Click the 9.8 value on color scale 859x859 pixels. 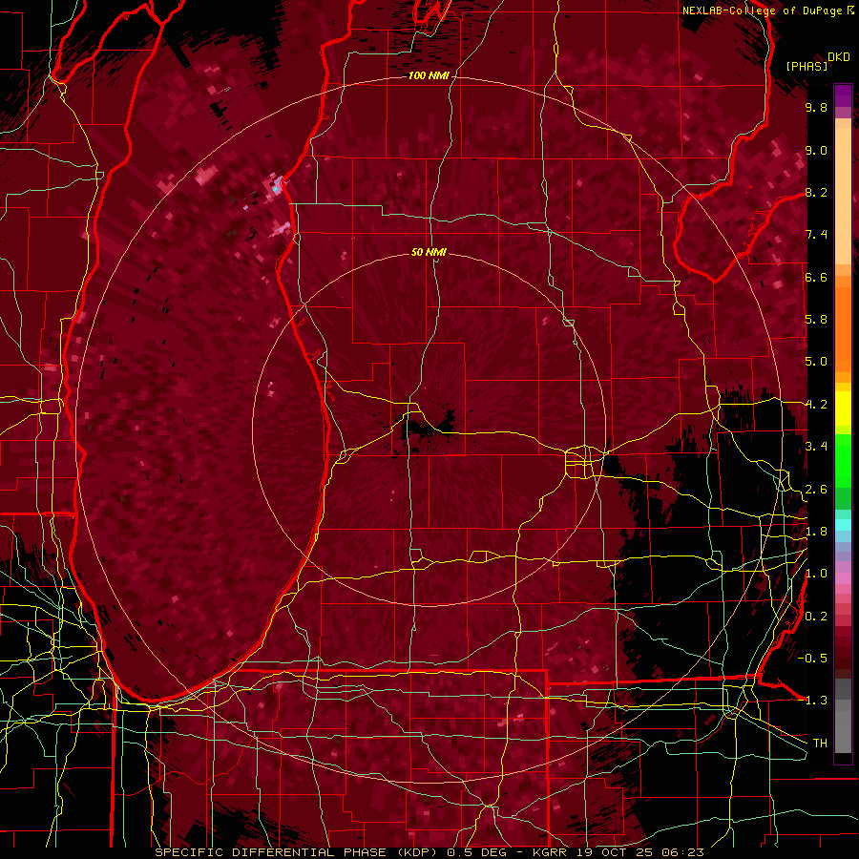click(816, 107)
